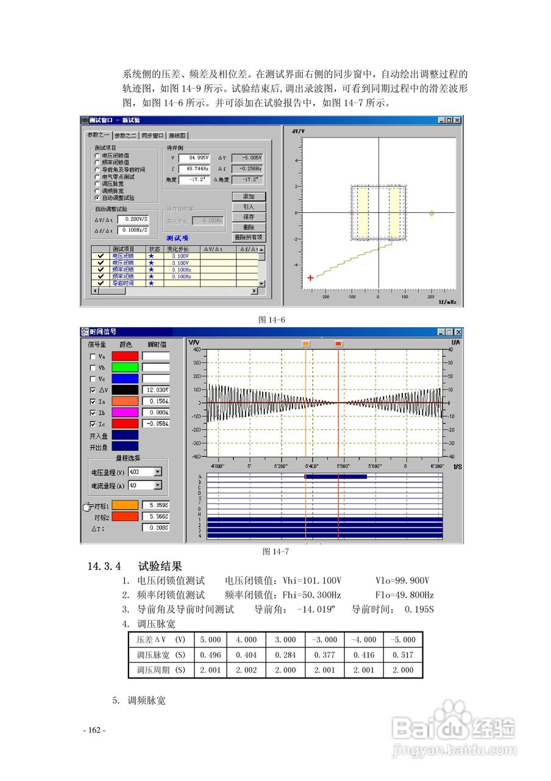Screen dimensions: 551x781
Task: Pick the 调压脉宽 radio button
Action: [x=97, y=184]
